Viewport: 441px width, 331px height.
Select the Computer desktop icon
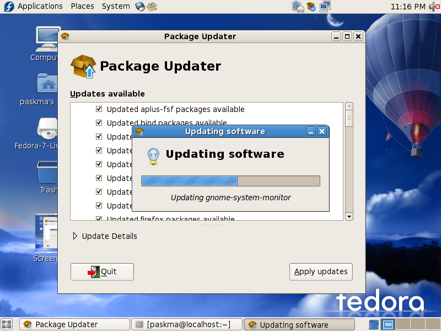(47, 44)
